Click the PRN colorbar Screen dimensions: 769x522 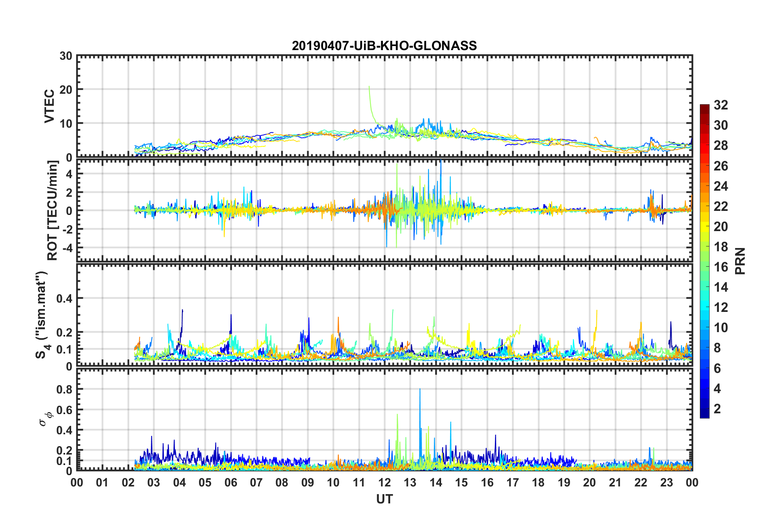[704, 261]
